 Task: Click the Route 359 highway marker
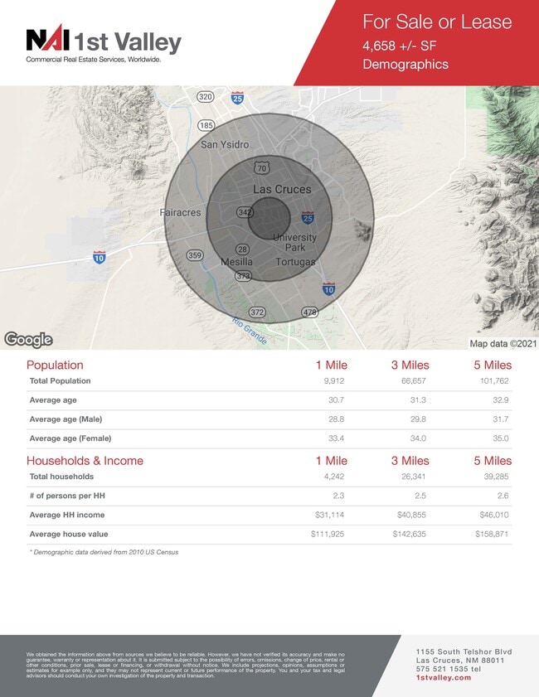pyautogui.click(x=194, y=254)
